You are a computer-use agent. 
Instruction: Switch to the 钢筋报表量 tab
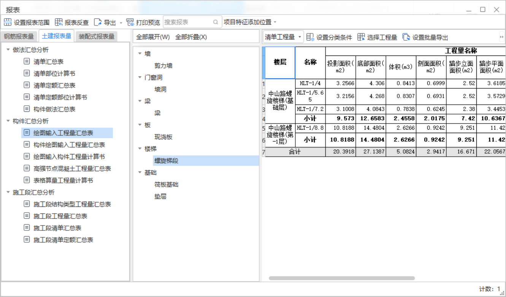tap(19, 37)
